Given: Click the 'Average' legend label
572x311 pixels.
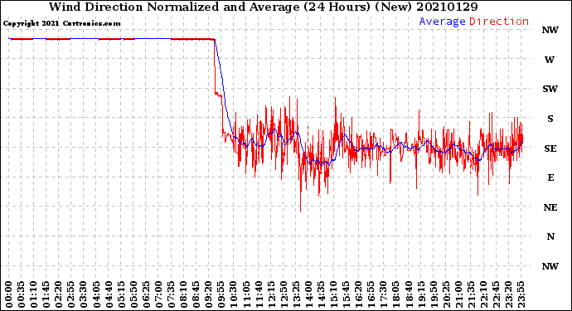Looking at the screenshot, I should coord(442,22).
